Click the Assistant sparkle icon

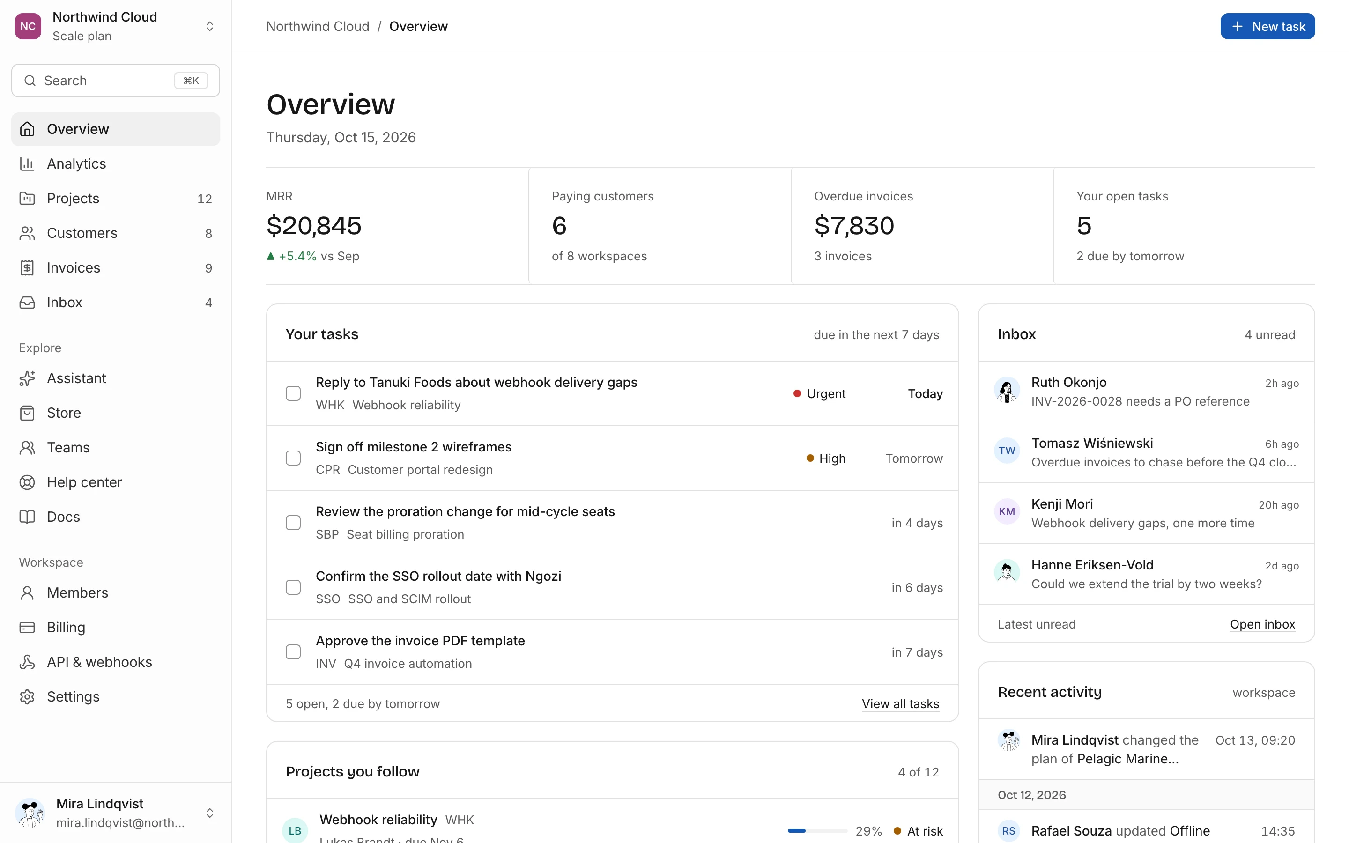click(27, 378)
